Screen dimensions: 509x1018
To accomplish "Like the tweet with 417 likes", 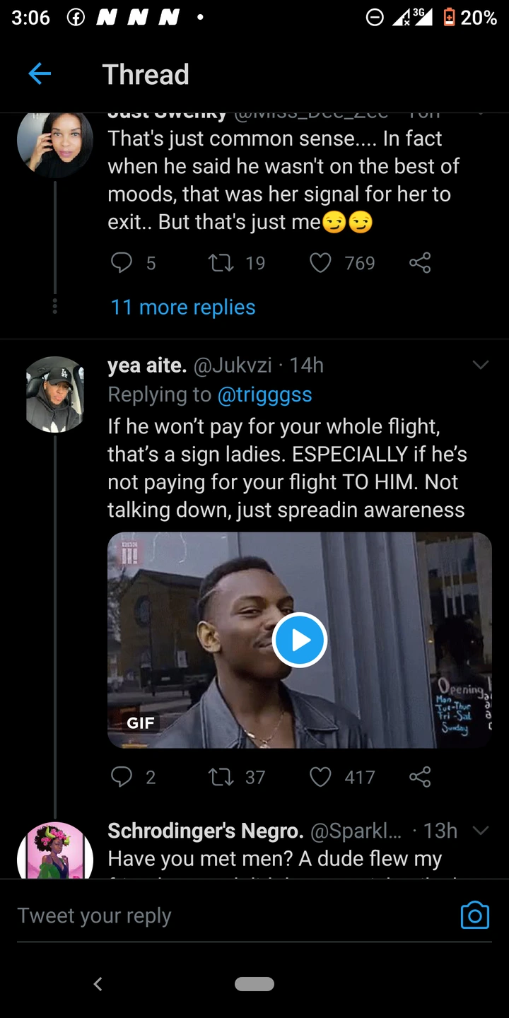I will coord(321,777).
